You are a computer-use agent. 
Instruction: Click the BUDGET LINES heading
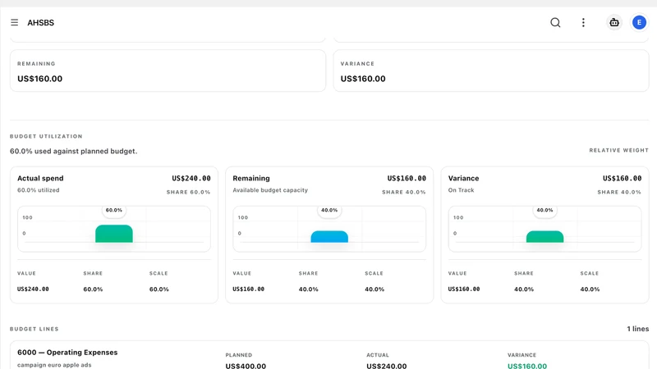pos(34,329)
